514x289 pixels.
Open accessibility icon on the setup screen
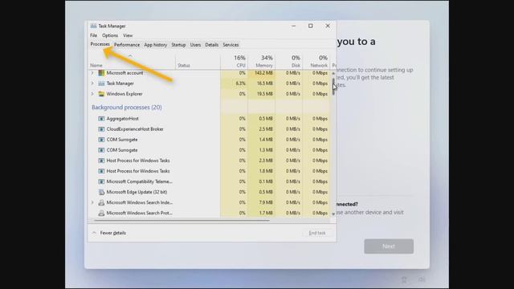click(x=404, y=279)
